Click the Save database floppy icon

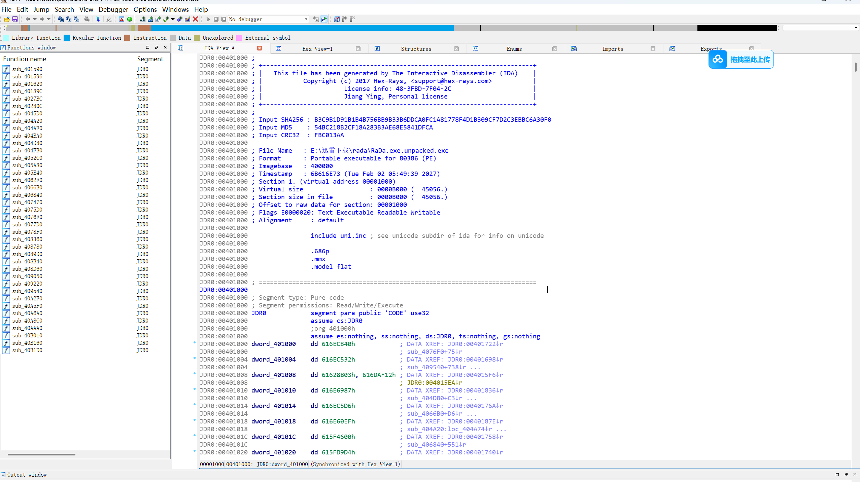pos(15,19)
